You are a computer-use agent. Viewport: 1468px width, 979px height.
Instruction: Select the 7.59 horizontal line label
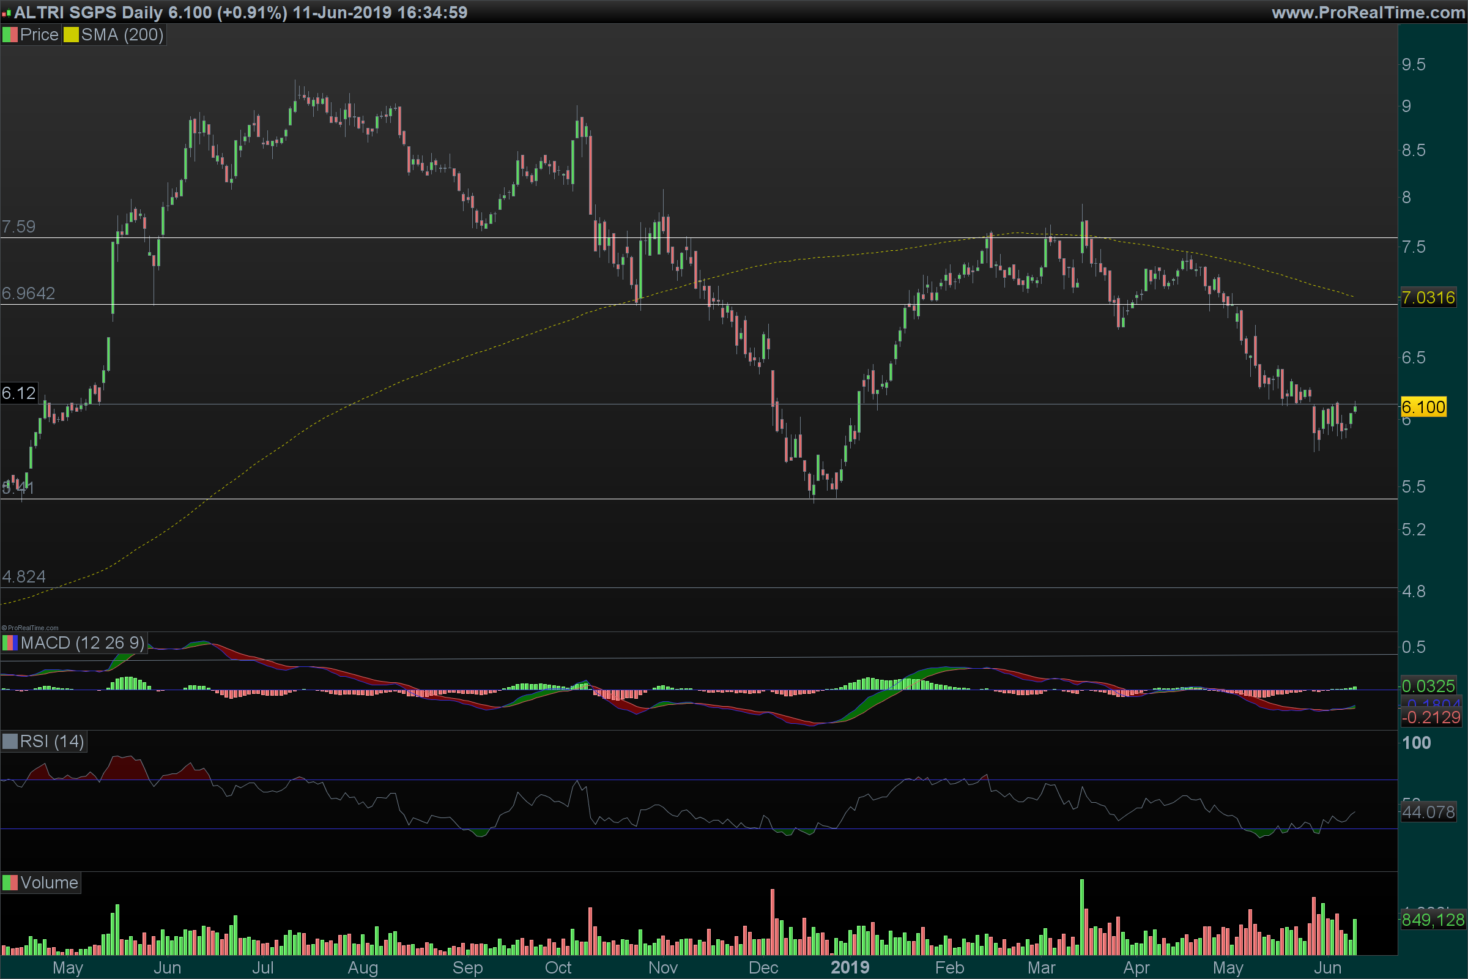[19, 226]
